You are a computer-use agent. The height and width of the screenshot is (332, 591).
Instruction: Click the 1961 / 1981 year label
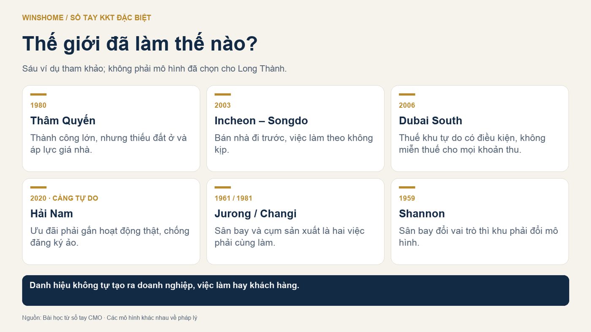pos(233,198)
